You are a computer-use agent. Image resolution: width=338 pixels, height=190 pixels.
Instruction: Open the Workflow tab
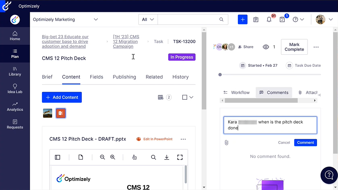[237, 92]
